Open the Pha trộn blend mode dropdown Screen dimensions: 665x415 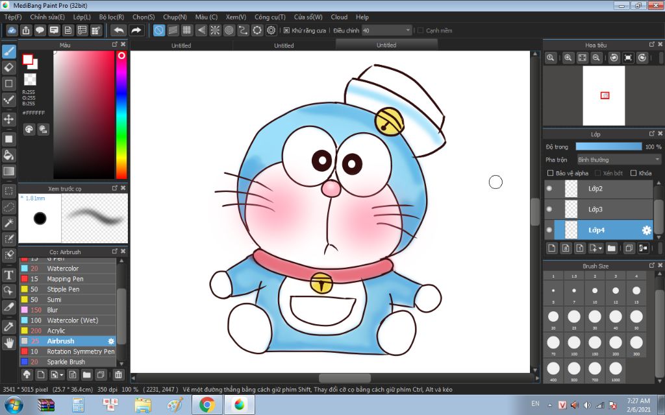pyautogui.click(x=619, y=160)
